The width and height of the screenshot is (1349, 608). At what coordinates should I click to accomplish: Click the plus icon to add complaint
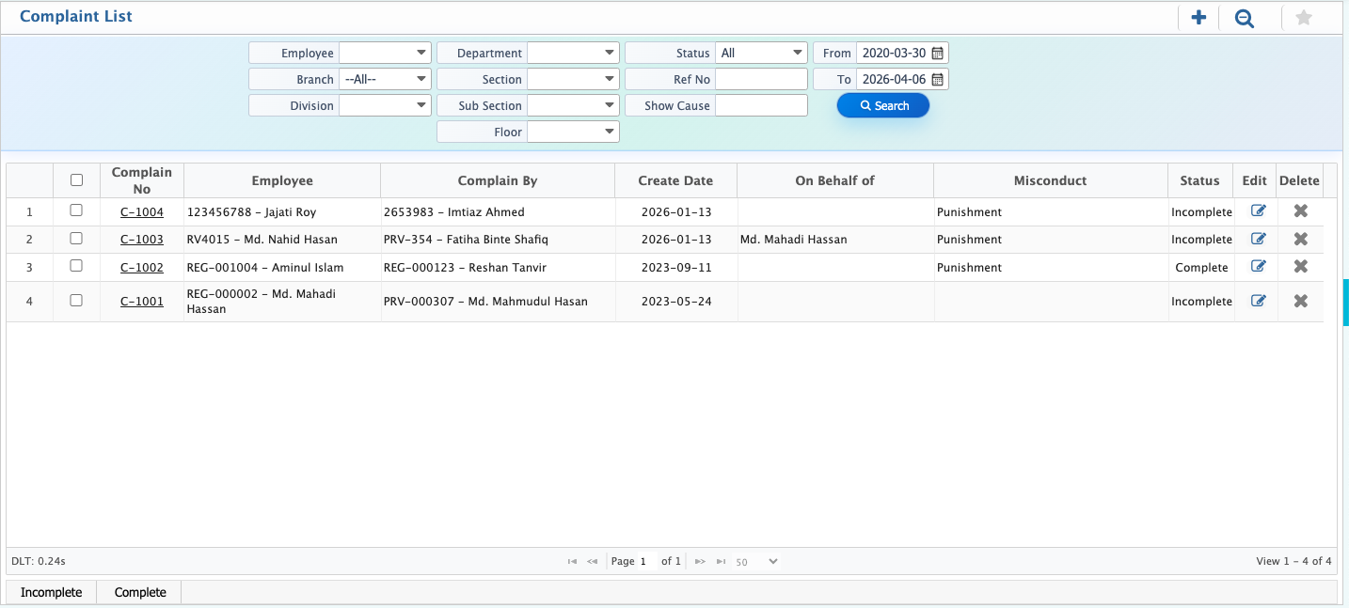click(1198, 18)
